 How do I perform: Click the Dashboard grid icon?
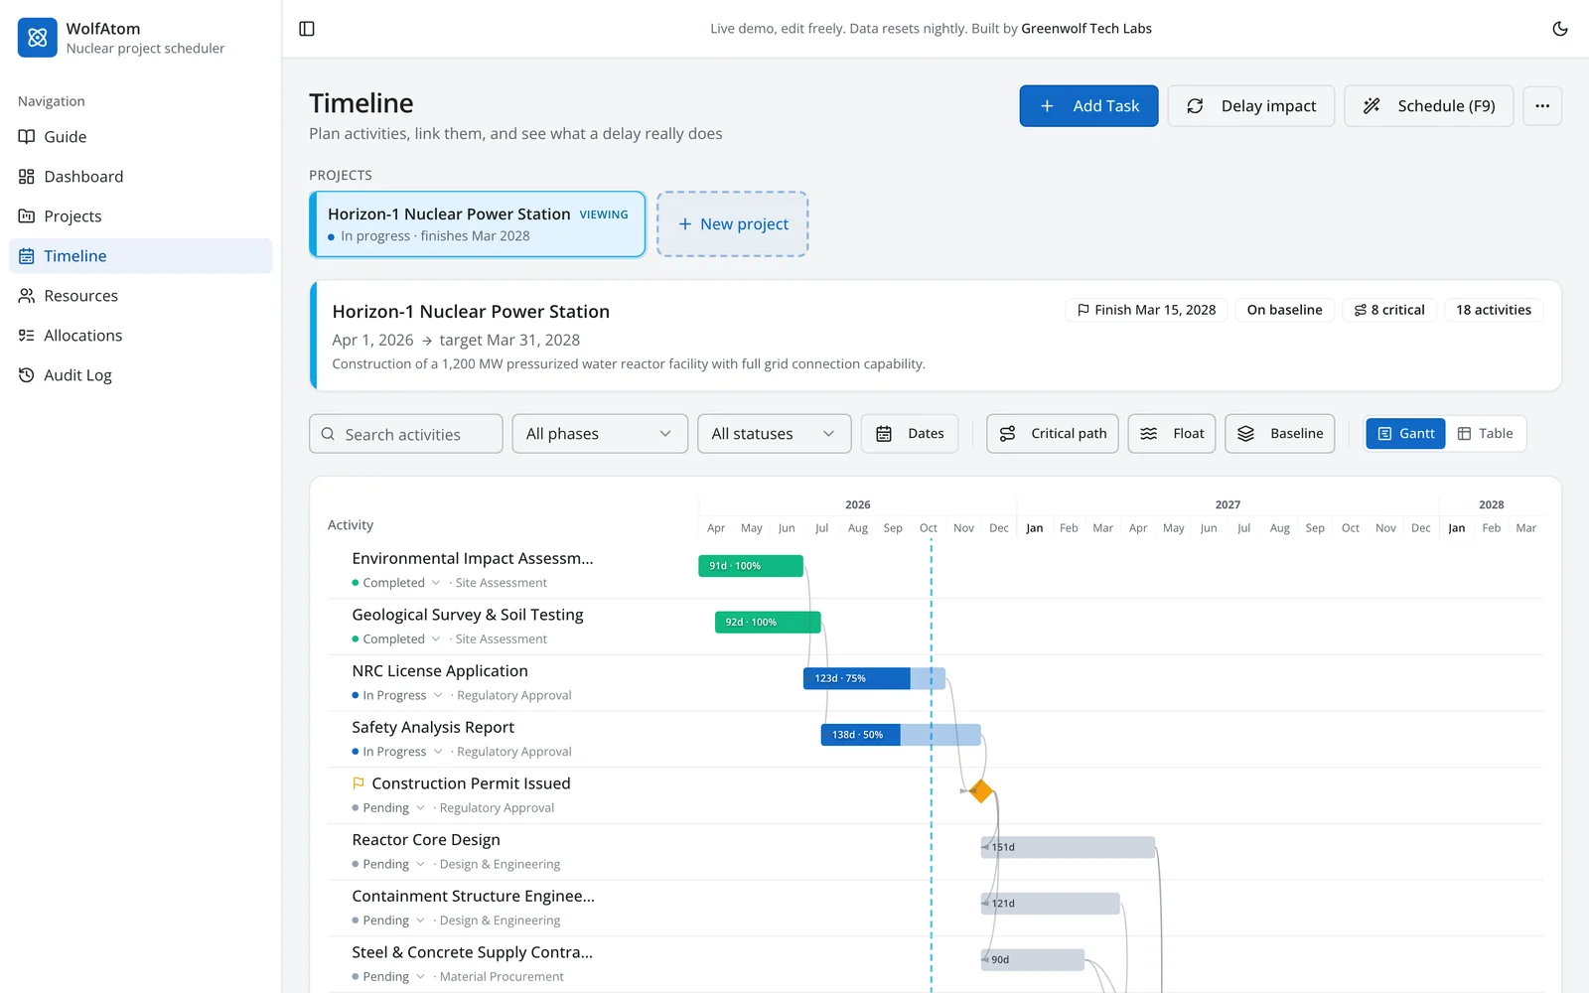tap(27, 177)
